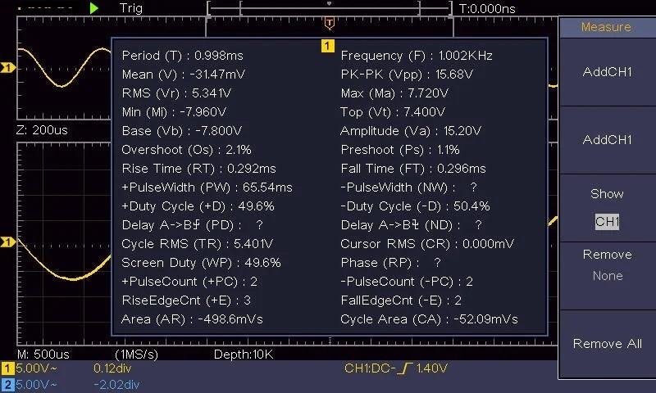656x393 pixels.
Task: Click the rising edge trigger slope icon
Action: (404, 368)
